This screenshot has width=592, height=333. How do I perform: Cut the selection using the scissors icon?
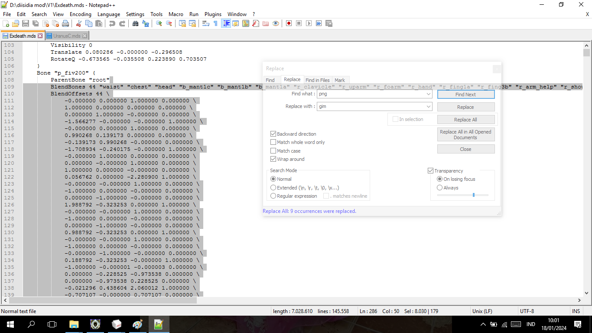(79, 23)
